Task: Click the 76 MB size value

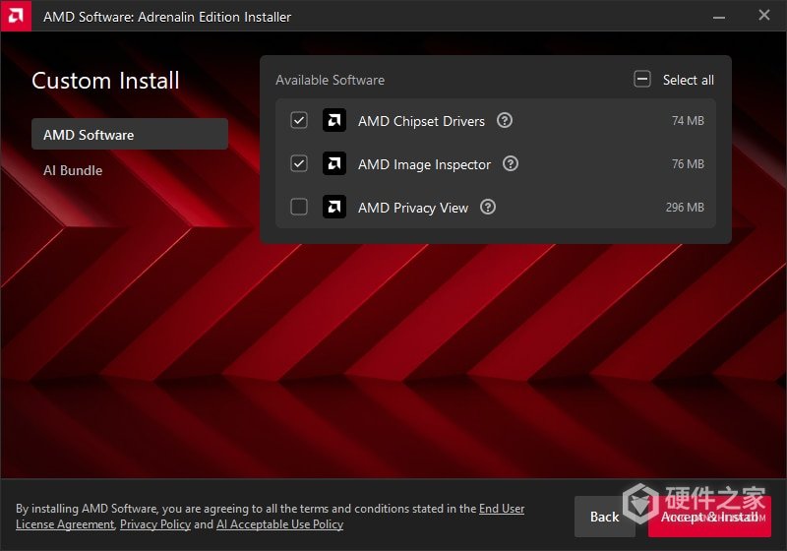Action: (x=688, y=164)
